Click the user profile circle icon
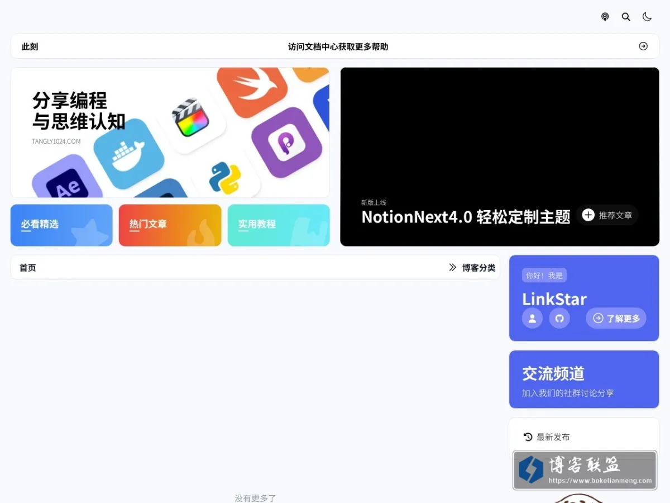 click(532, 318)
